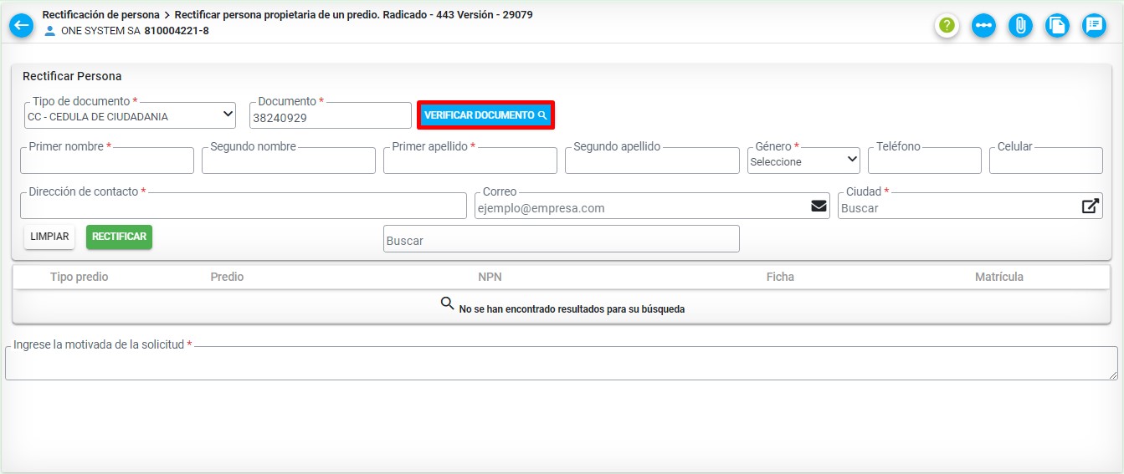The width and height of the screenshot is (1124, 474).
Task: Open attachments with the paperclip icon
Action: pyautogui.click(x=1020, y=26)
